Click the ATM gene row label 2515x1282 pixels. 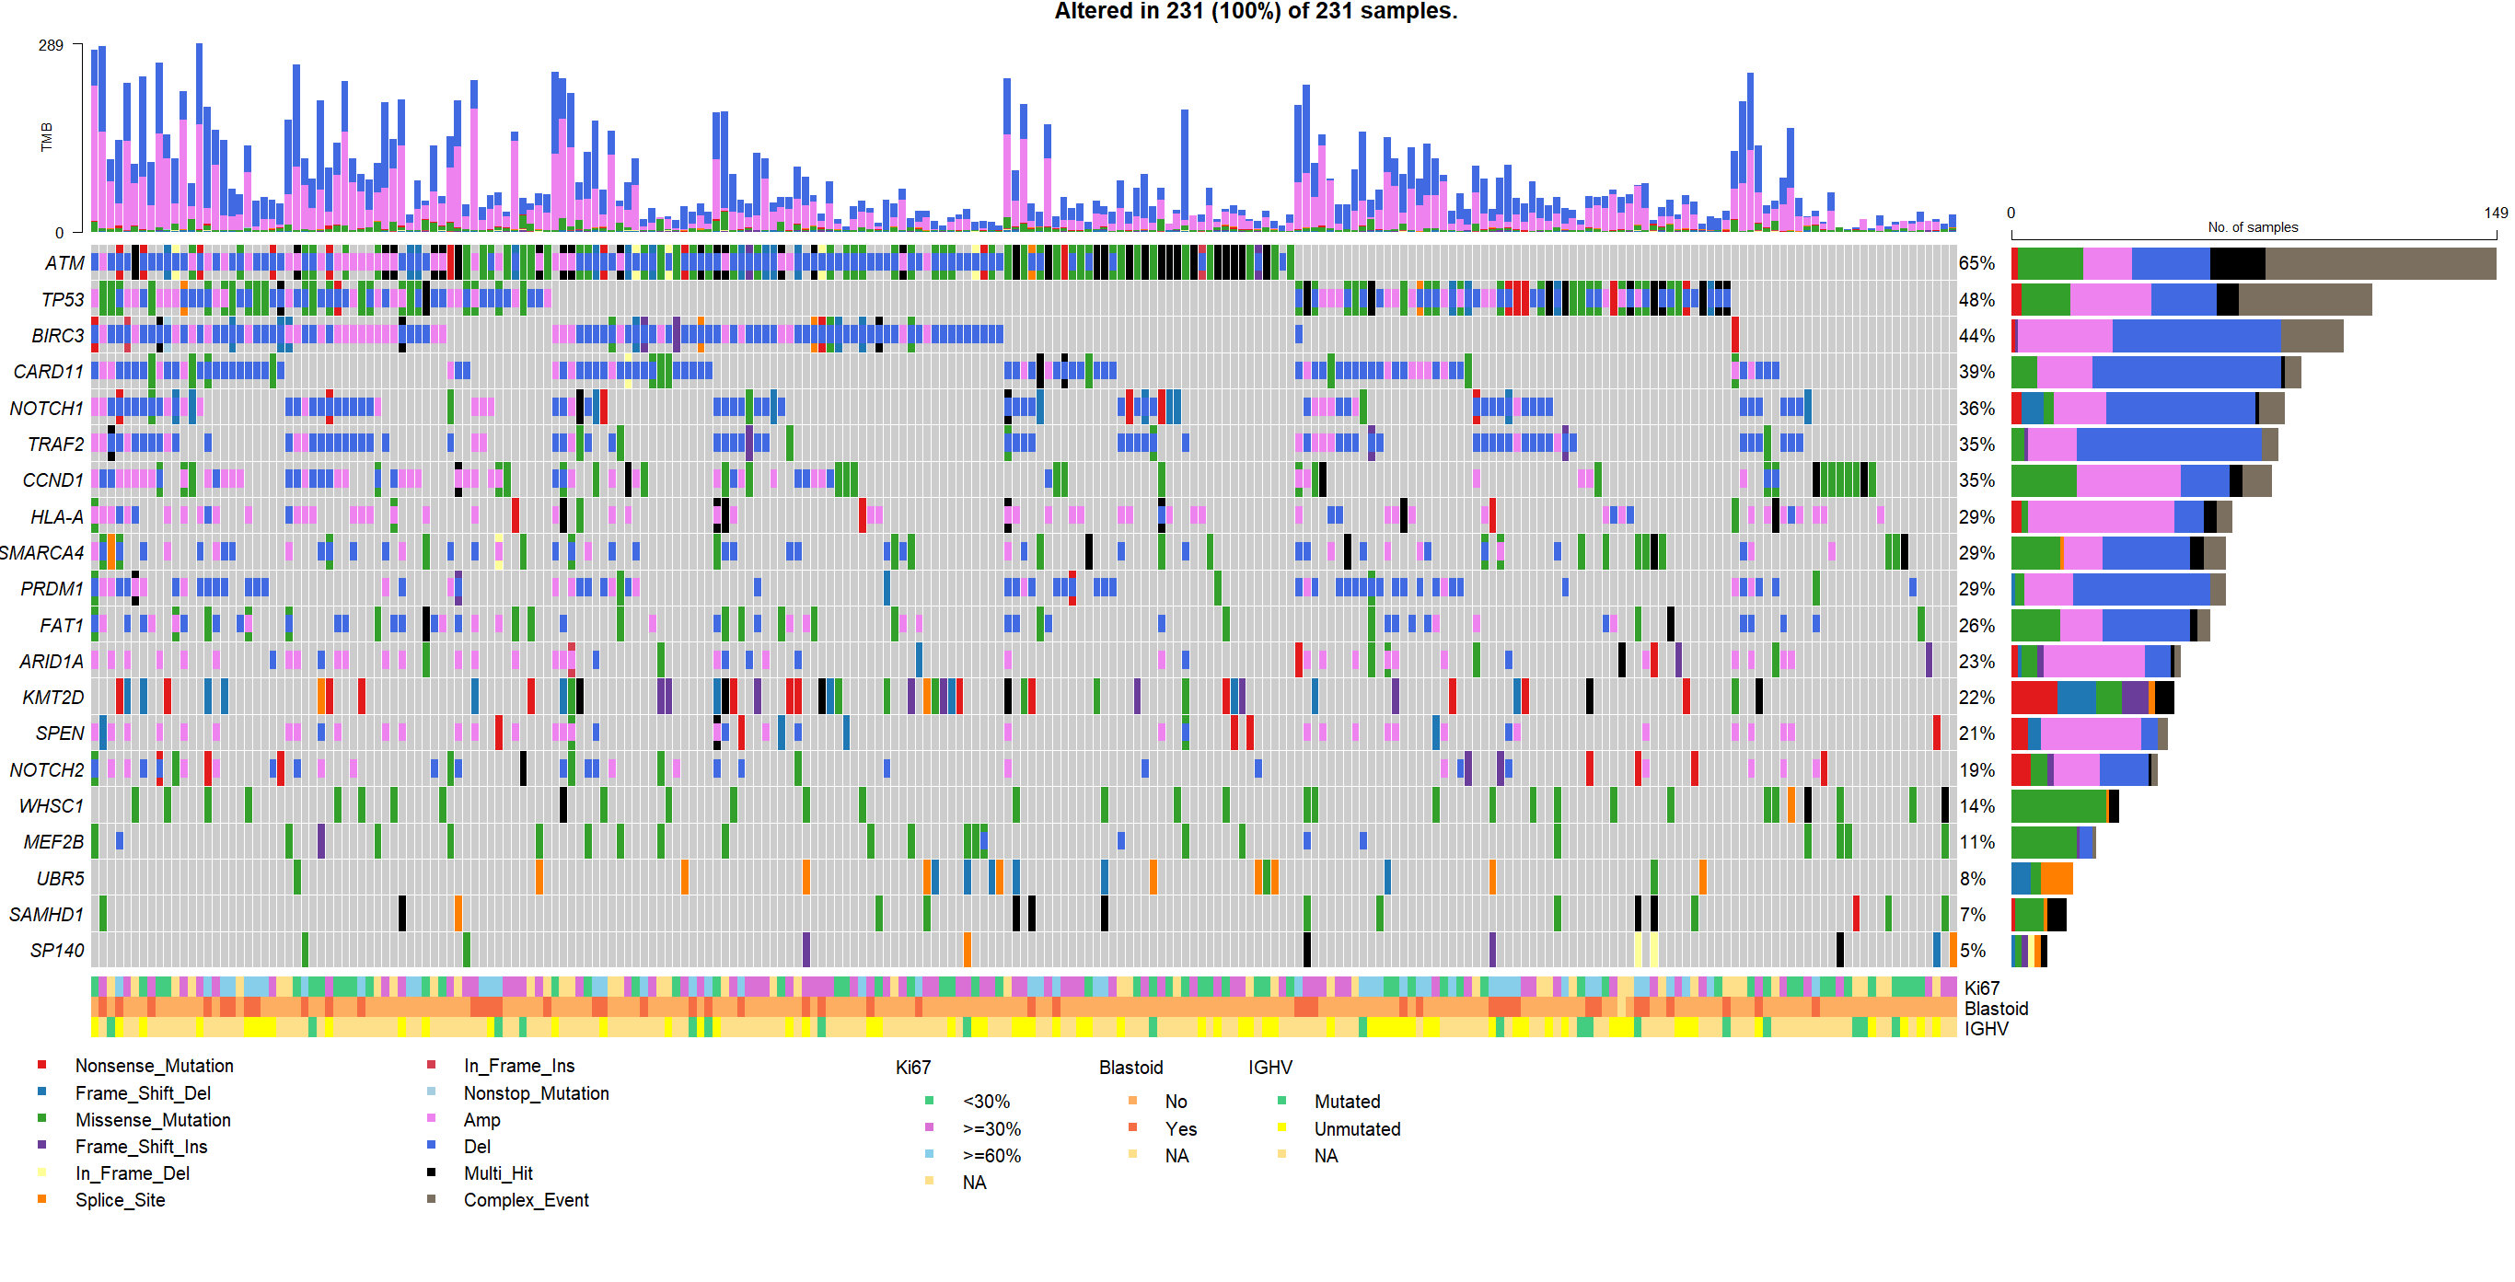[64, 263]
